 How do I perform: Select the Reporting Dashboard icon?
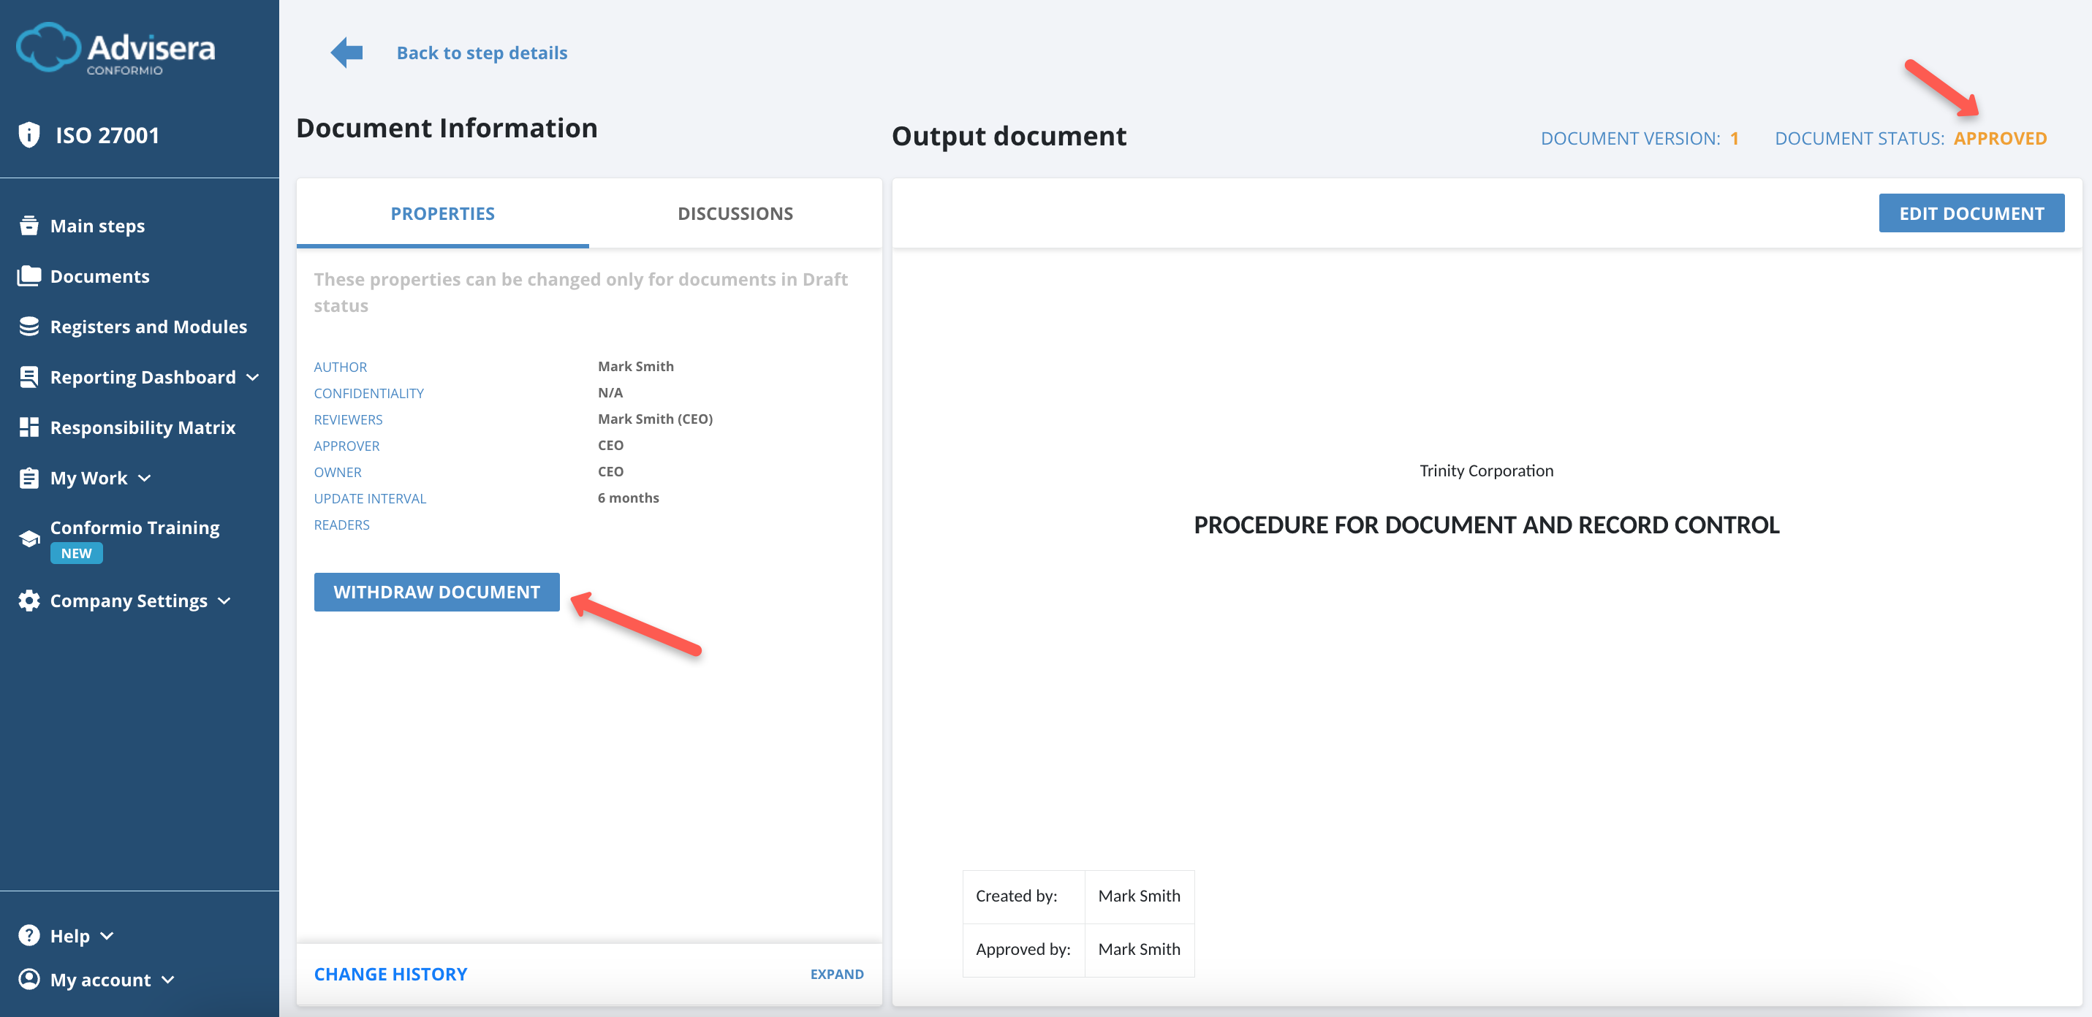click(29, 376)
